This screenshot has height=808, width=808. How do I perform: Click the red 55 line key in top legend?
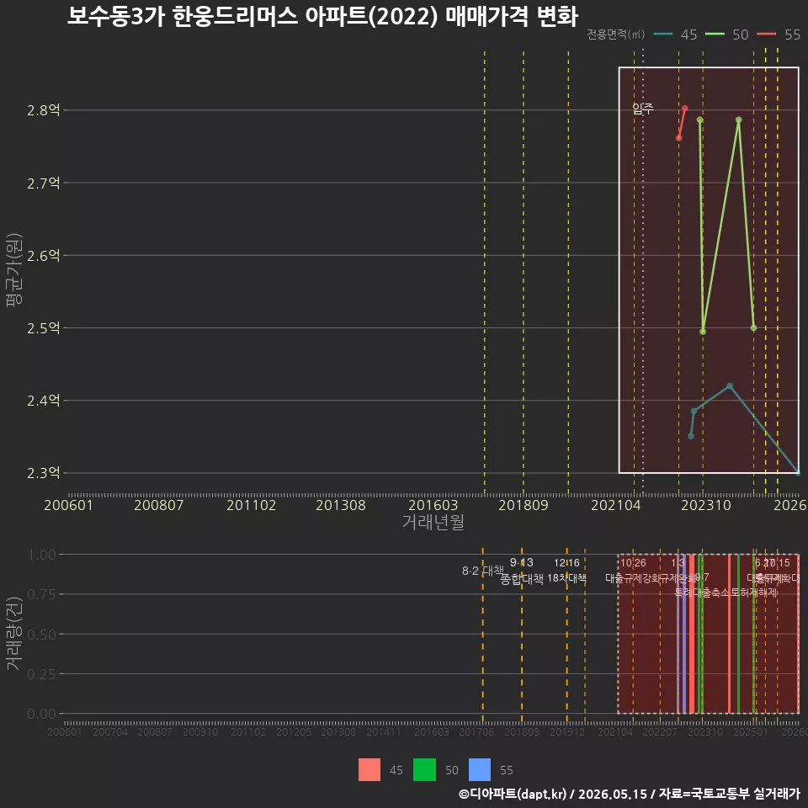click(x=766, y=35)
